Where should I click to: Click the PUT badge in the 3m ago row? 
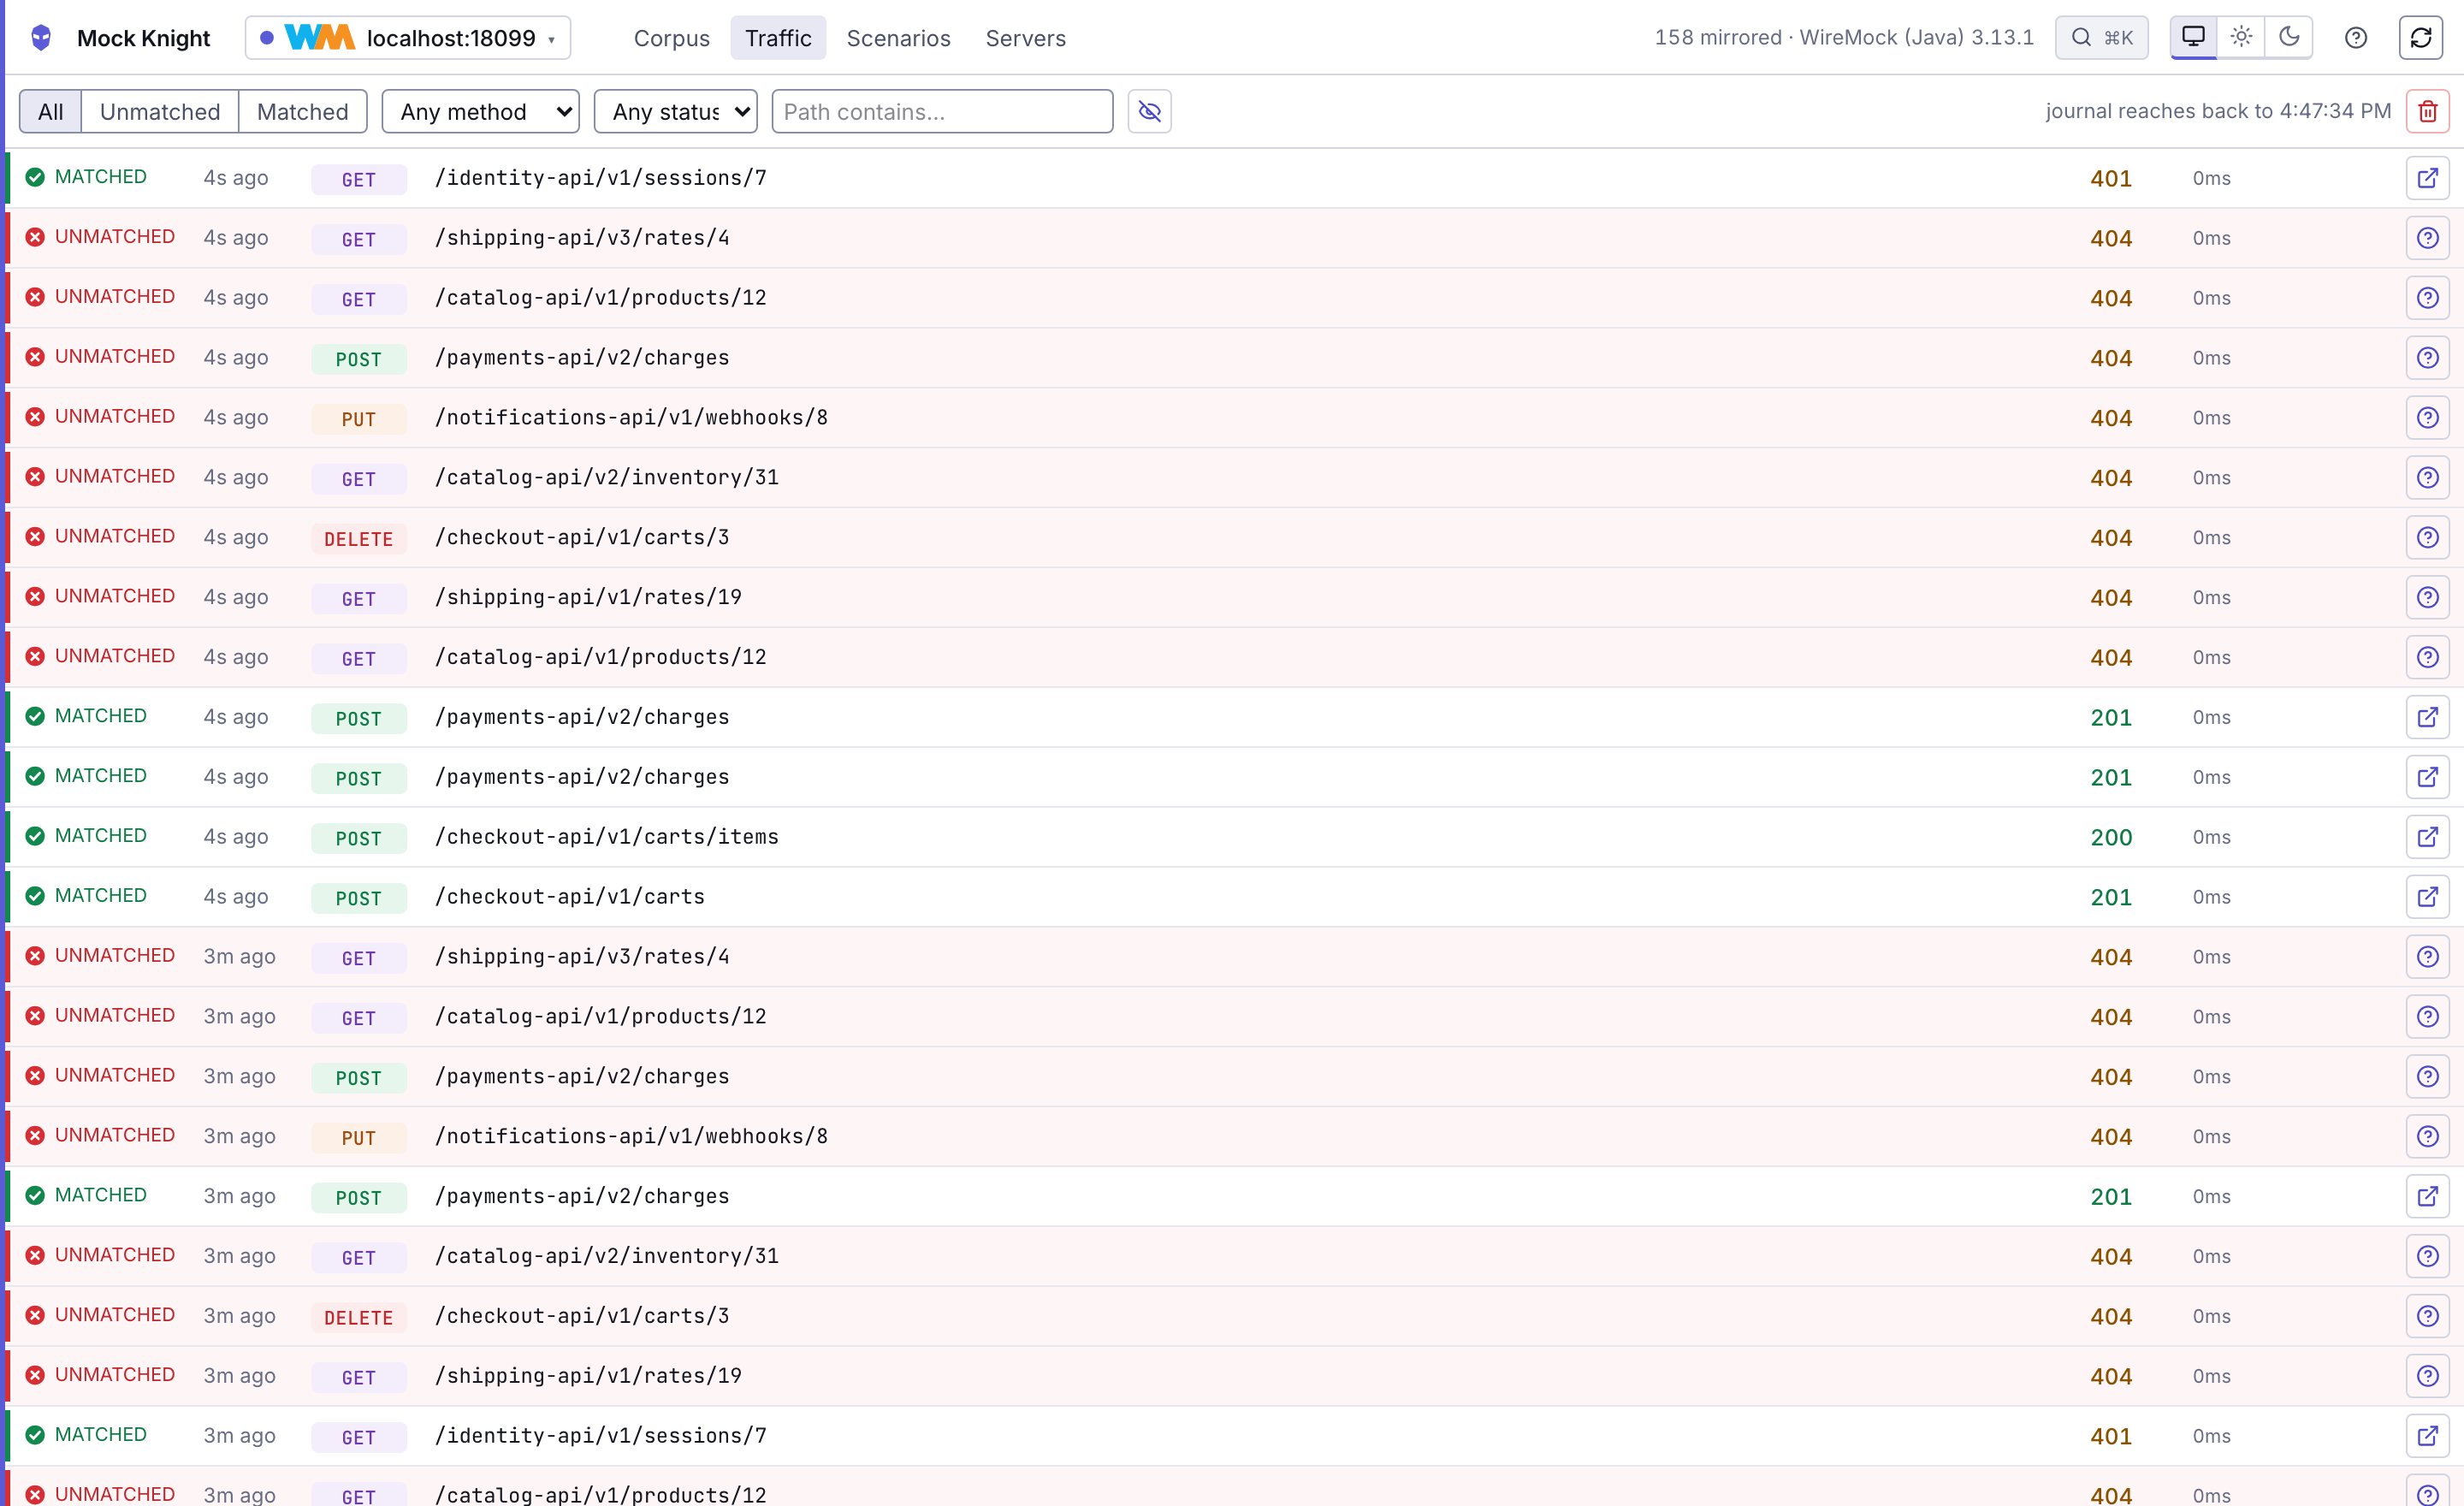point(359,1138)
